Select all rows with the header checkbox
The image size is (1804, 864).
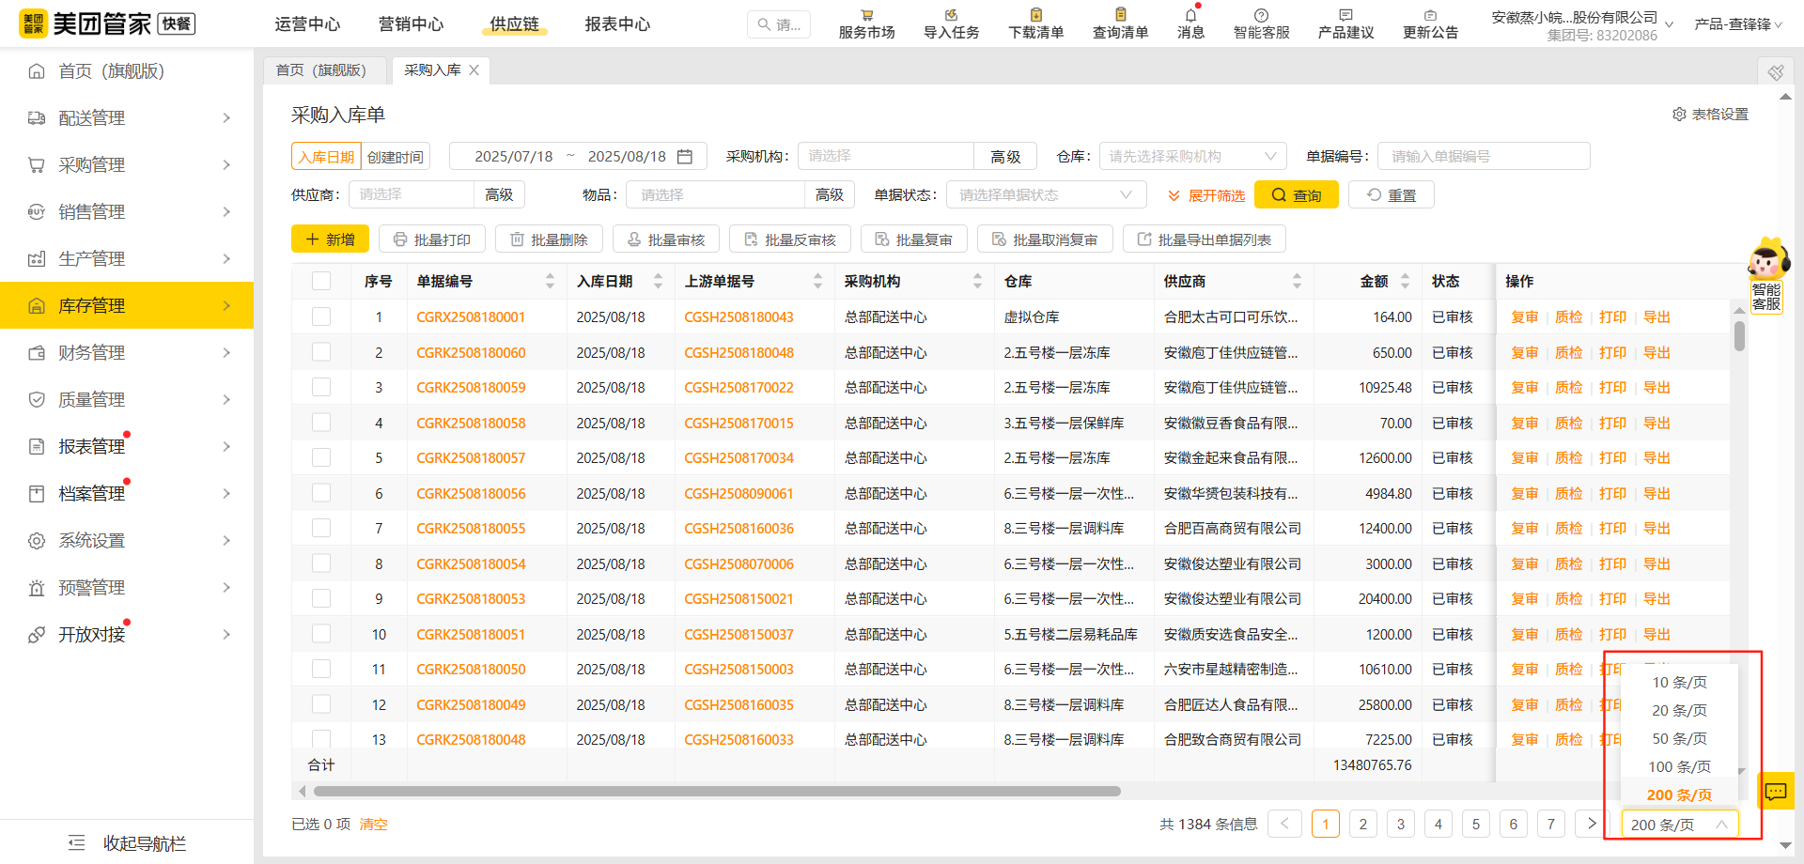click(321, 280)
